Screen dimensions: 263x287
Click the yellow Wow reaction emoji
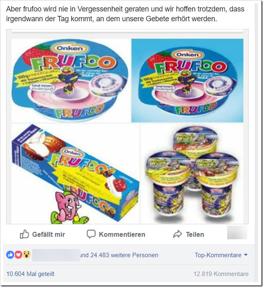27,255
